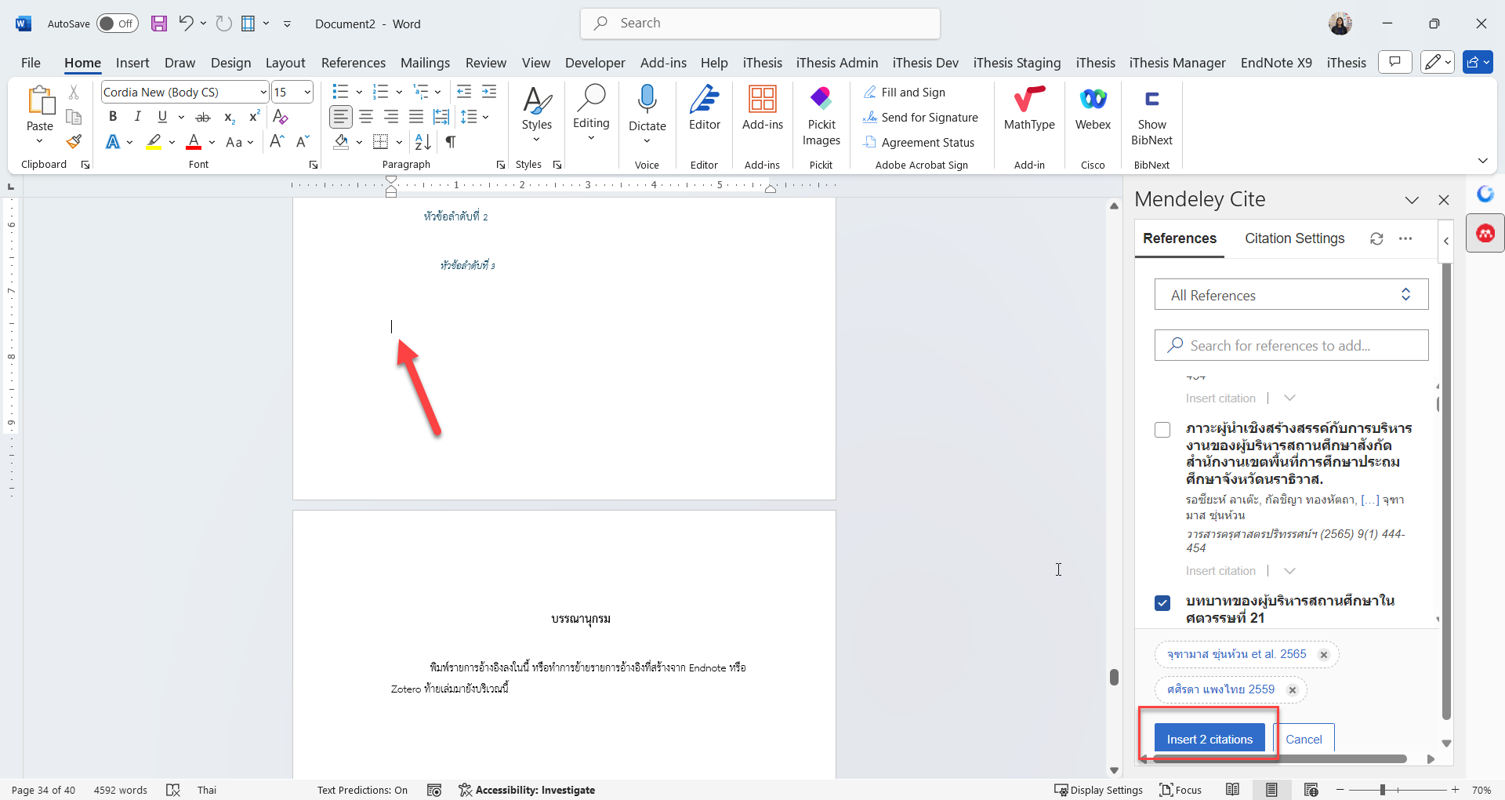1505x800 pixels.
Task: Click the Save icon in title bar
Action: 159,24
